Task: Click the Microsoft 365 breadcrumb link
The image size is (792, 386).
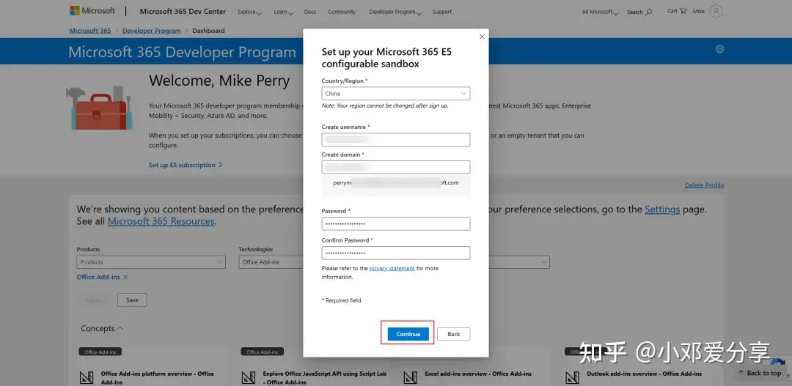Action: click(x=90, y=31)
